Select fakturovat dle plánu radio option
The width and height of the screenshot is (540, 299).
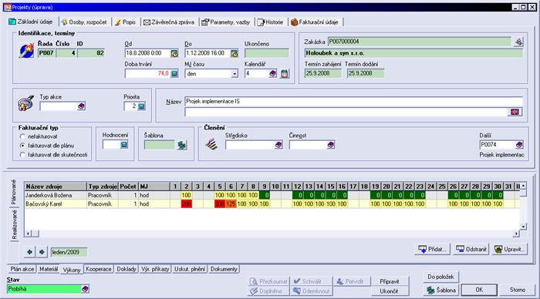click(22, 146)
